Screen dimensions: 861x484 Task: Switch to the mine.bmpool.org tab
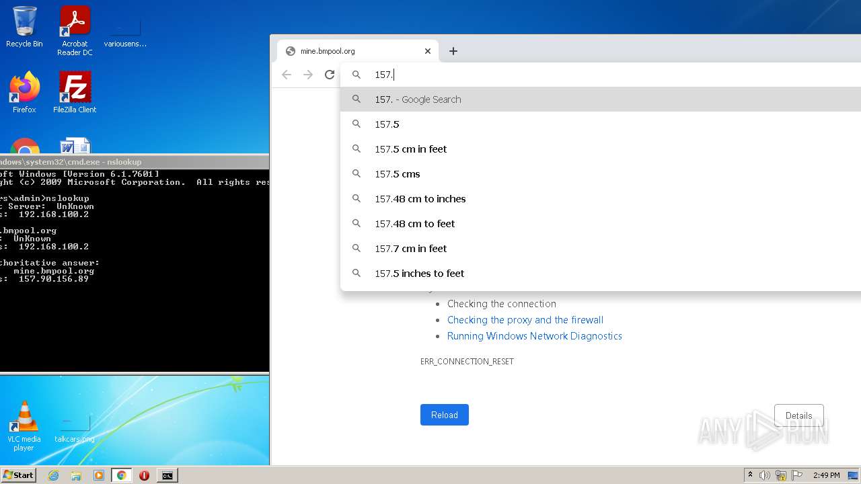click(x=358, y=51)
